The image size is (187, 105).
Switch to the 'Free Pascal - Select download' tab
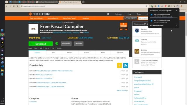[x=46, y=2]
